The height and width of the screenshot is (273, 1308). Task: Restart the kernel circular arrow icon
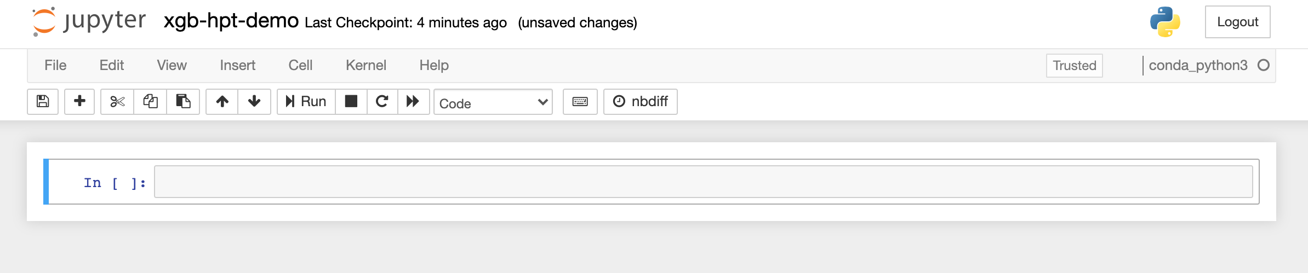(382, 102)
